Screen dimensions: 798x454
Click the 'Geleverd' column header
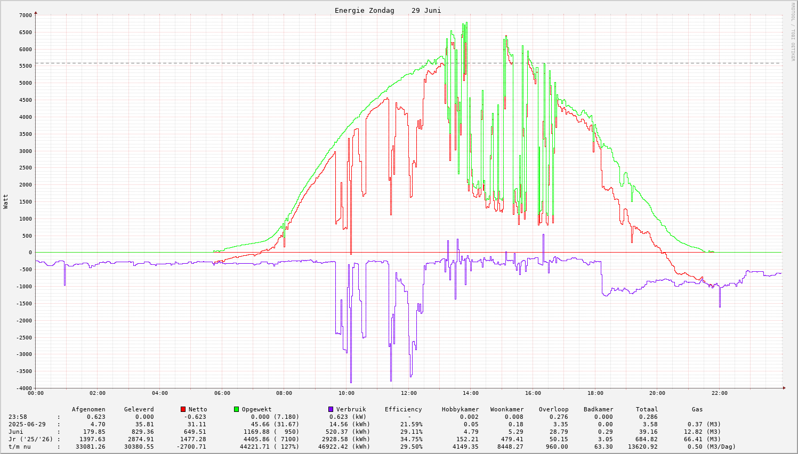coord(139,410)
